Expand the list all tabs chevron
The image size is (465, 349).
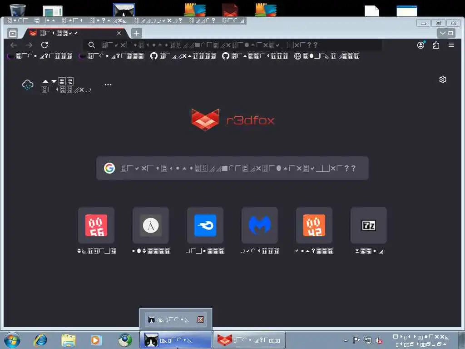442,33
